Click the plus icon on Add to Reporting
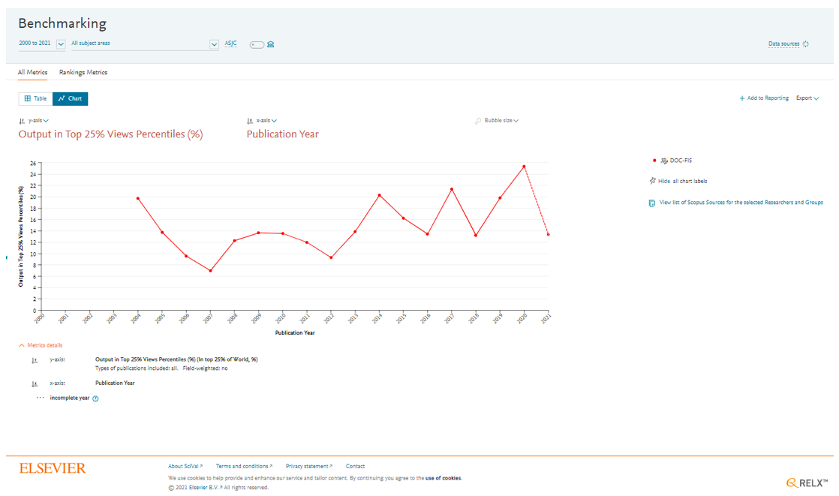 (742, 98)
